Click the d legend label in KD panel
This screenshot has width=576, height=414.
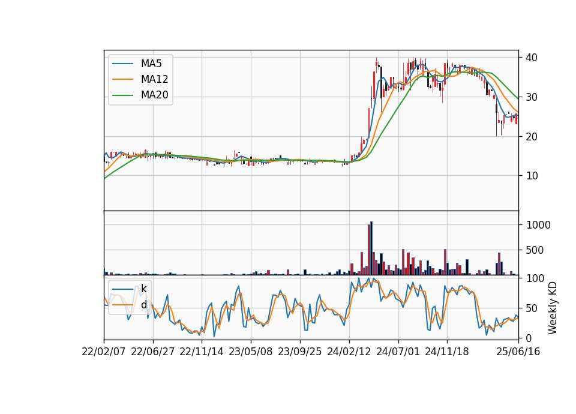click(x=143, y=305)
